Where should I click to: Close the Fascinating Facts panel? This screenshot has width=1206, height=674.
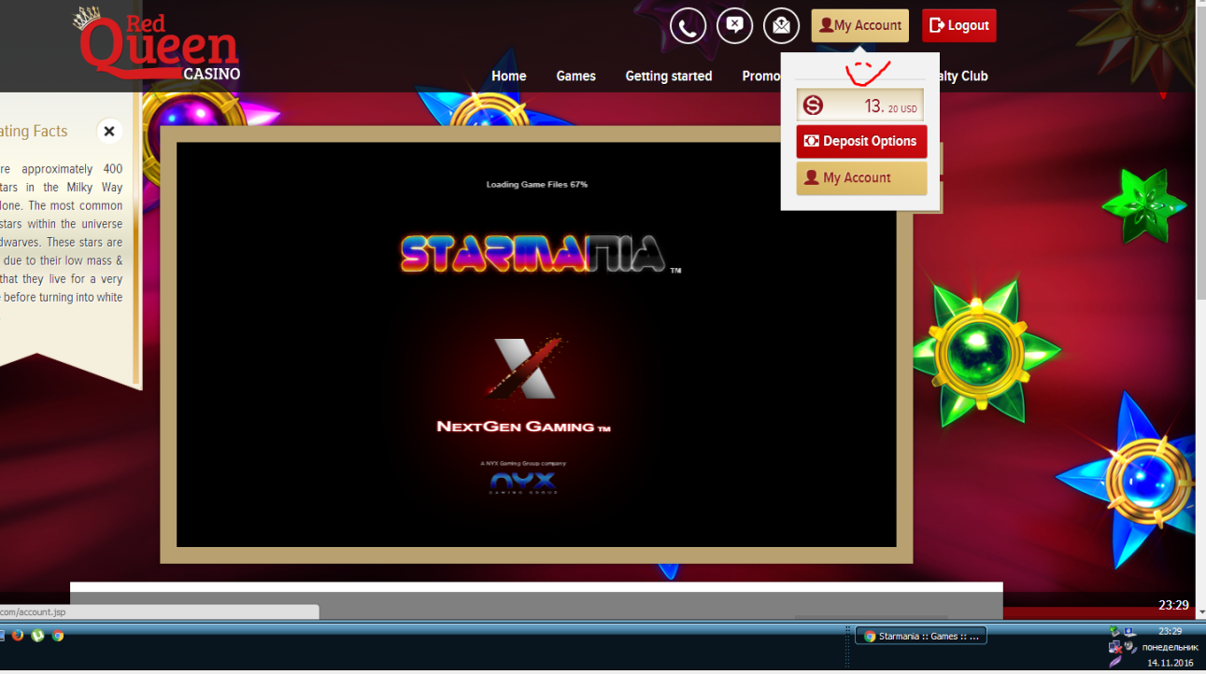[109, 132]
